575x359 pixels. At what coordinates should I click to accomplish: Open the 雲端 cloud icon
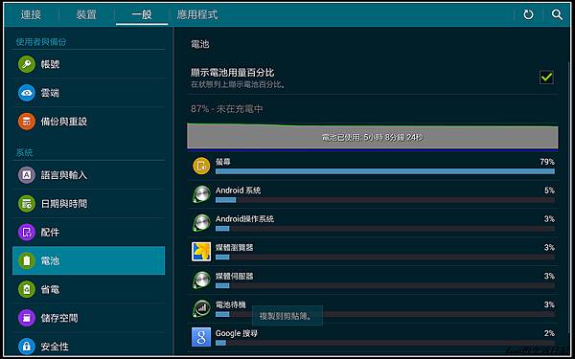(27, 93)
